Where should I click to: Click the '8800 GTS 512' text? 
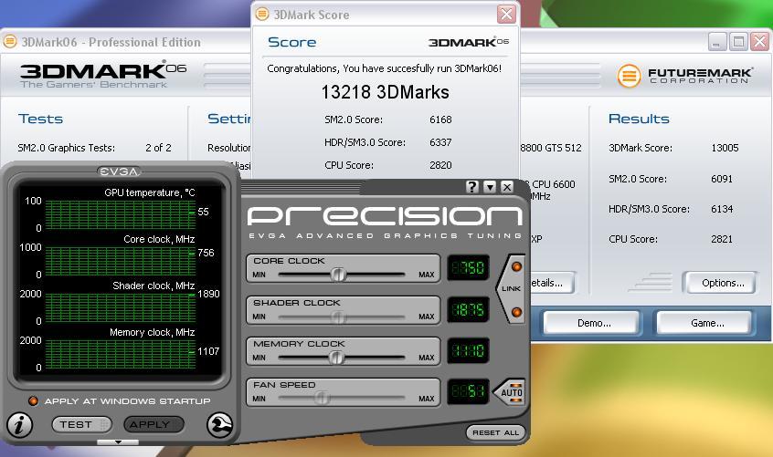(x=551, y=148)
